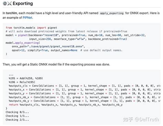
Task: Click the gear emoji icon beside Exporting
Action: point(5,3)
